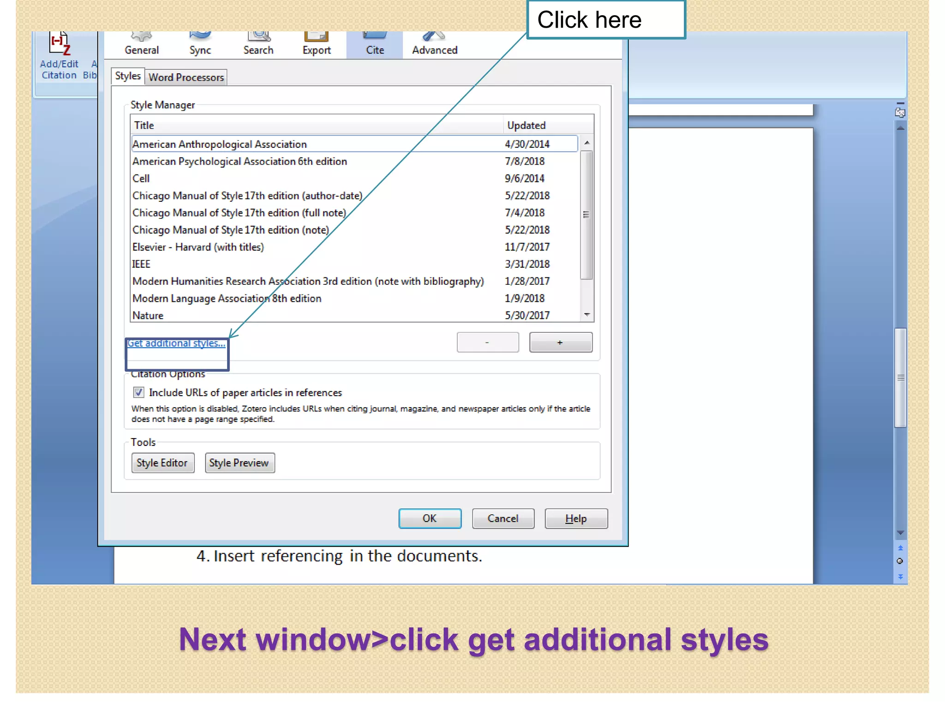Remove selected style with minus button

pyautogui.click(x=488, y=342)
